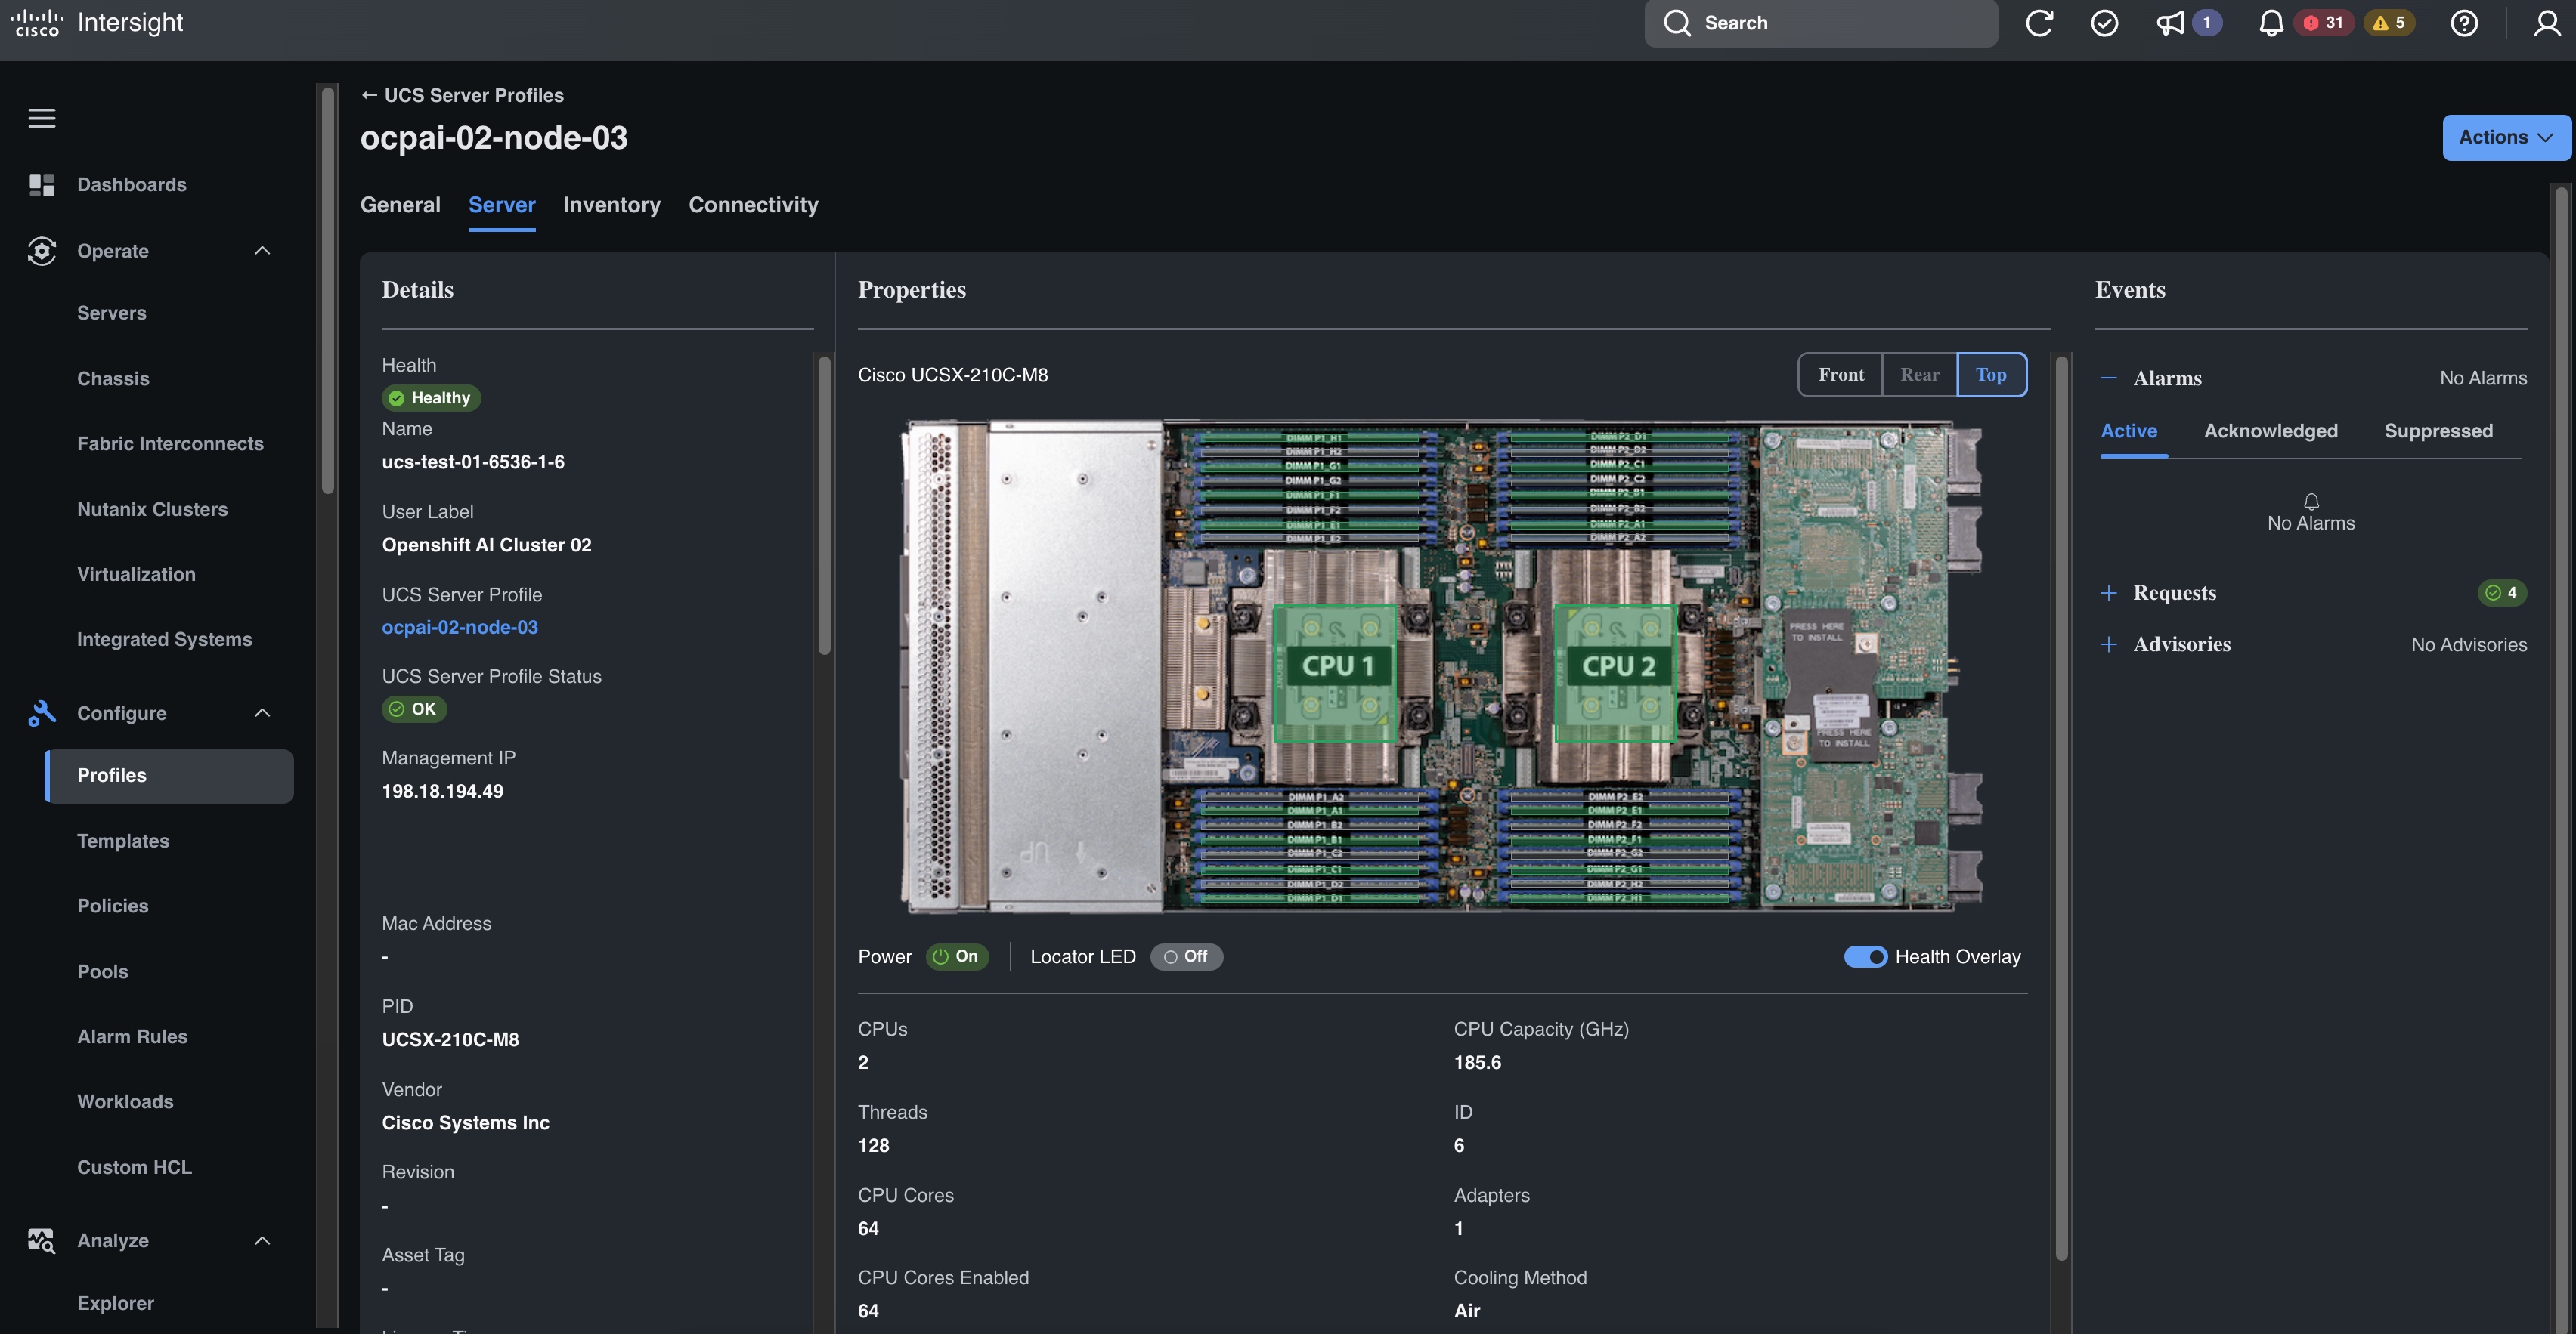Open the alarms bell icon
This screenshot has height=1334, width=2576.
coord(2271,23)
